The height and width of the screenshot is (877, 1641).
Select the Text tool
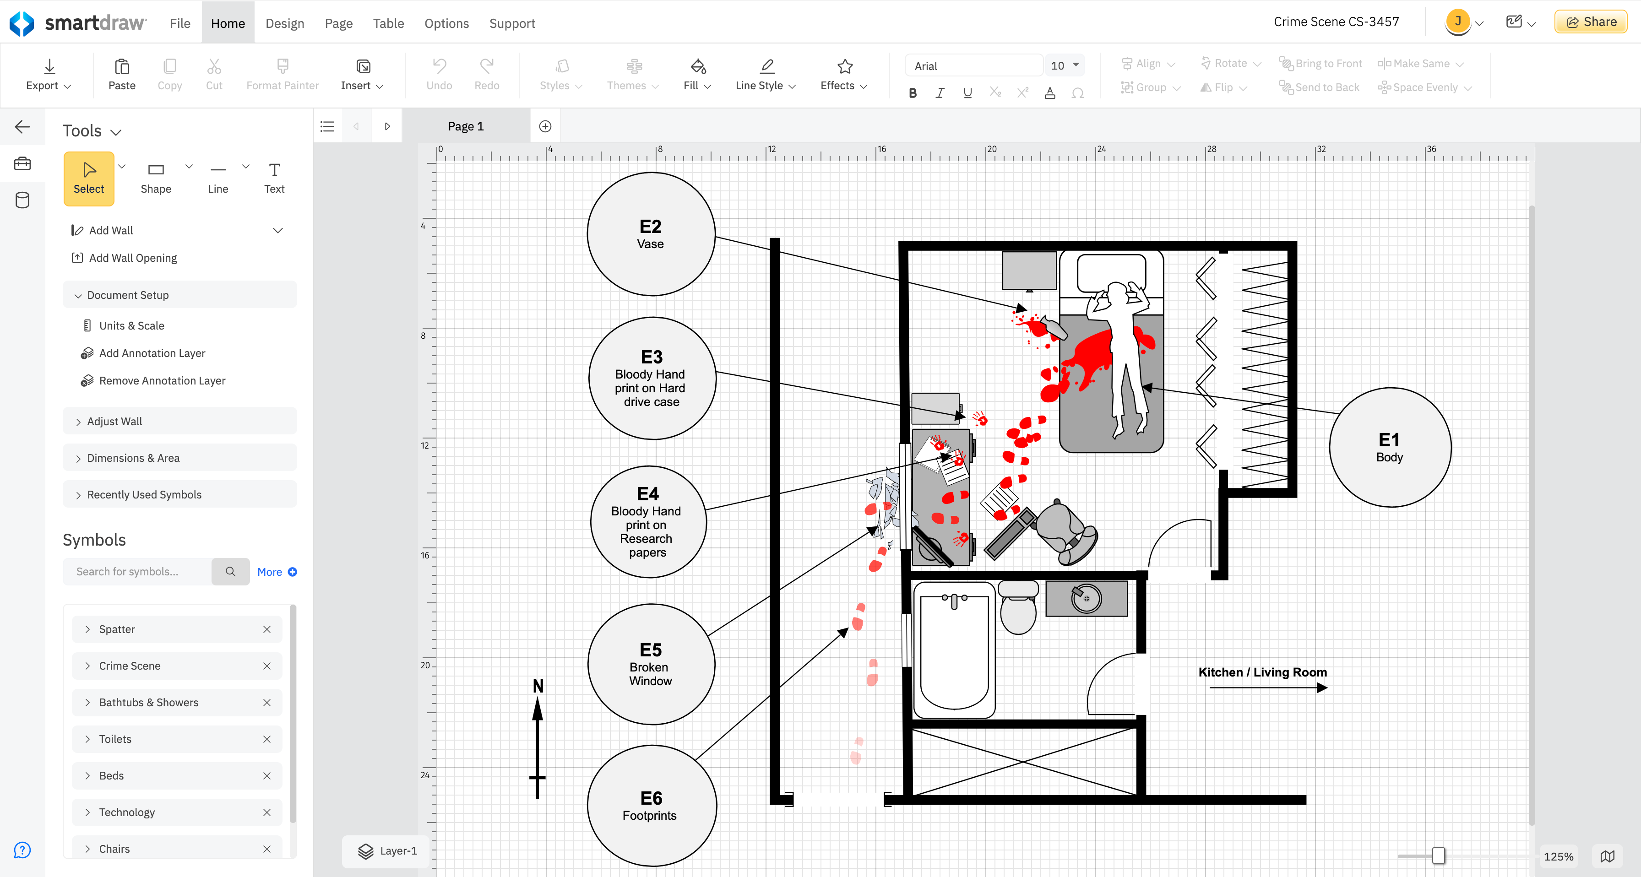[274, 178]
